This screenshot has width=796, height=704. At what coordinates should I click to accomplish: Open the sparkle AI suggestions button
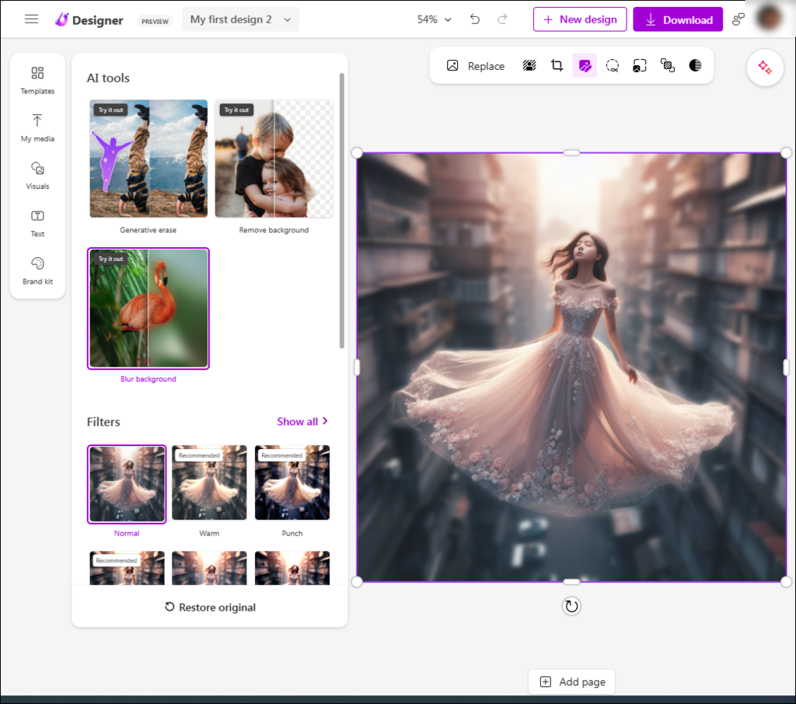click(x=765, y=68)
